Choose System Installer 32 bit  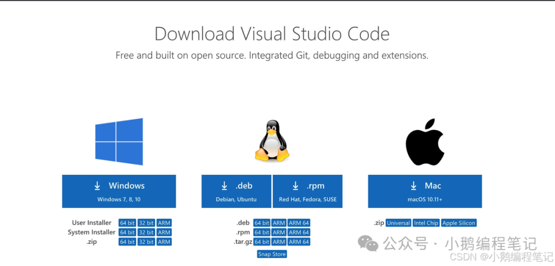coord(146,233)
